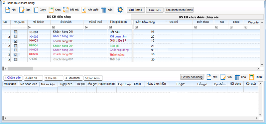The image size is (266, 124).
Task: Sort by the Điểm tiềm năng column header
Action: pos(145,22)
